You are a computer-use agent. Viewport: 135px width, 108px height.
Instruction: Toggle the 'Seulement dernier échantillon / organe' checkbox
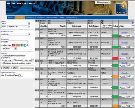click(x=3, y=63)
